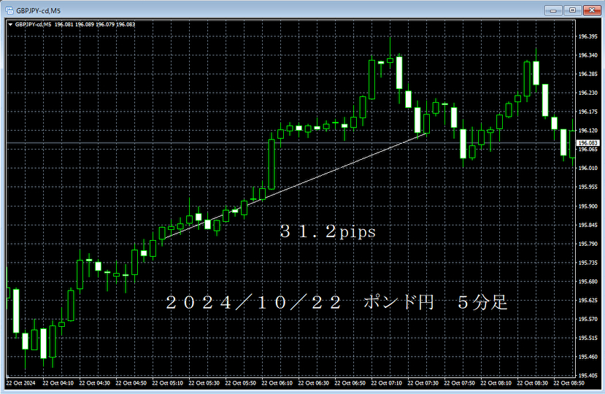Click the 195.570 price scale value
The height and width of the screenshot is (394, 605).
tap(587, 319)
